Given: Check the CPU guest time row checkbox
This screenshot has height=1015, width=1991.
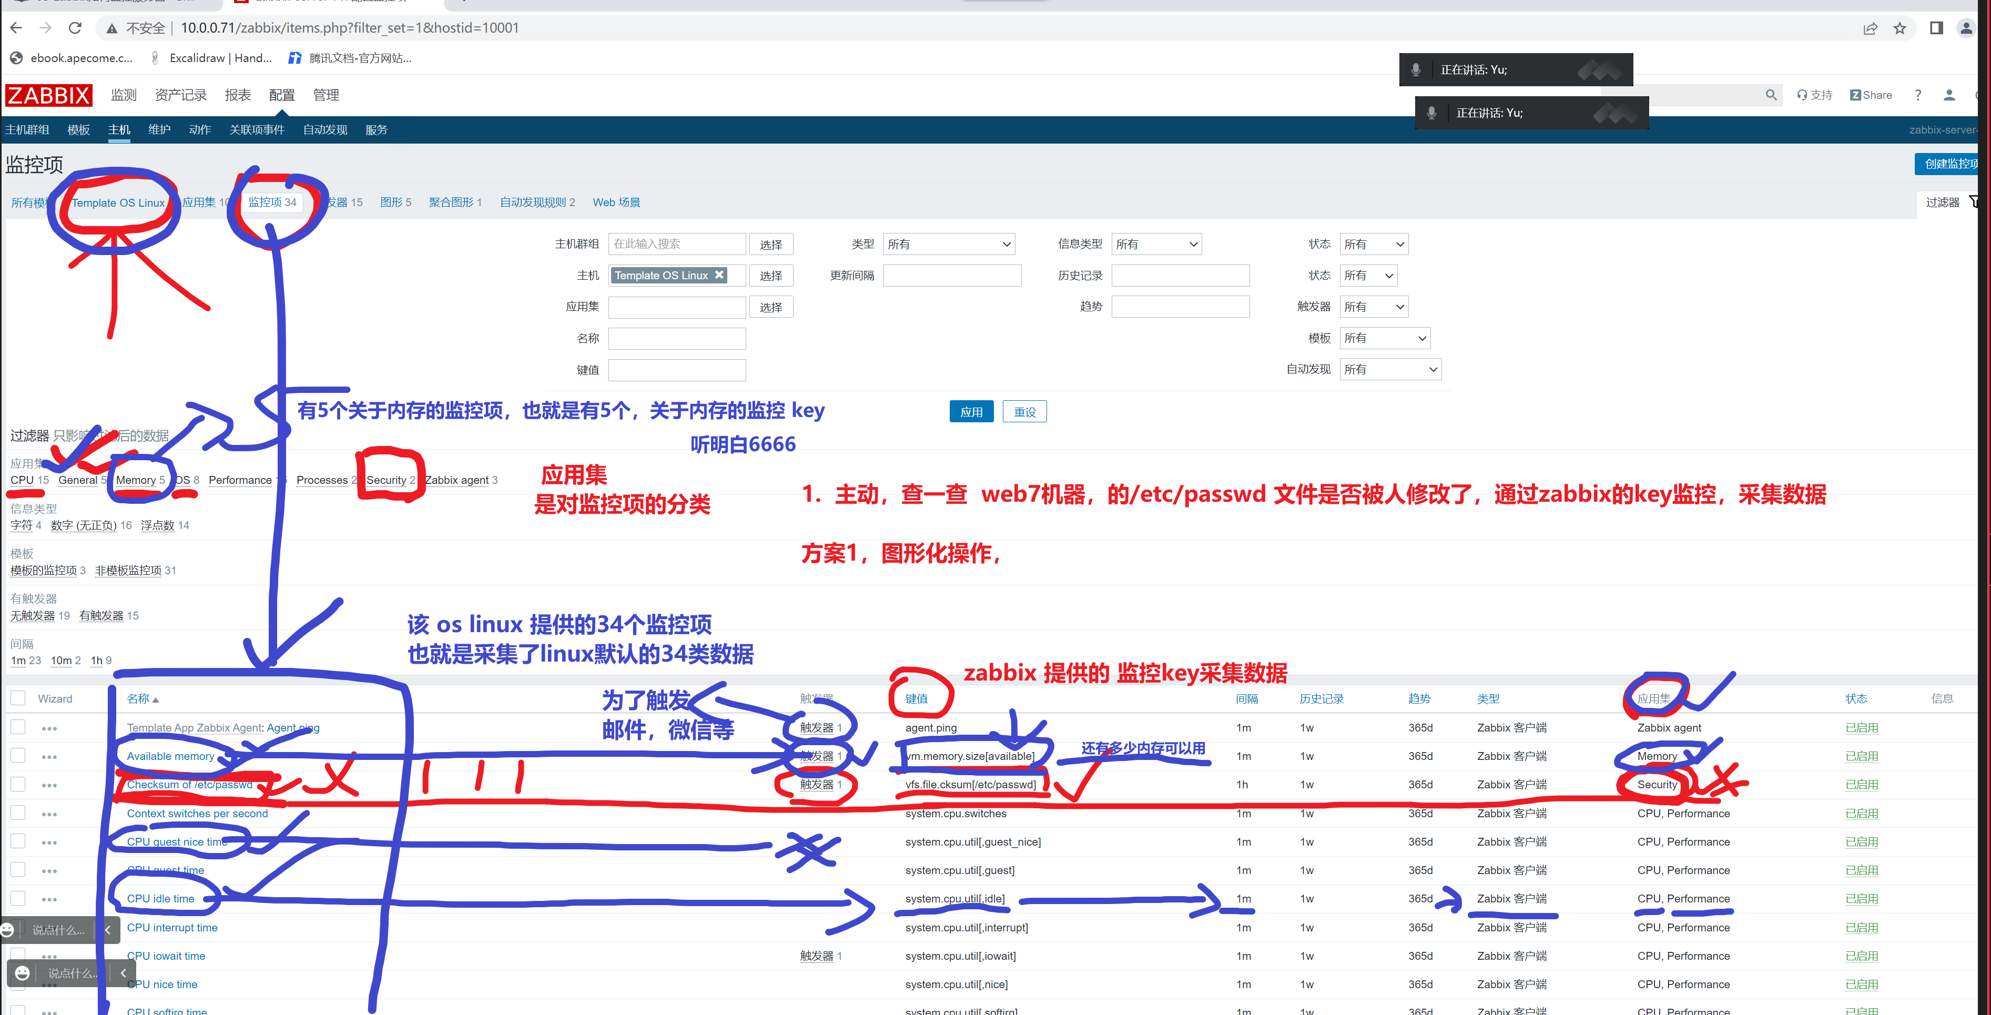Looking at the screenshot, I should (18, 870).
